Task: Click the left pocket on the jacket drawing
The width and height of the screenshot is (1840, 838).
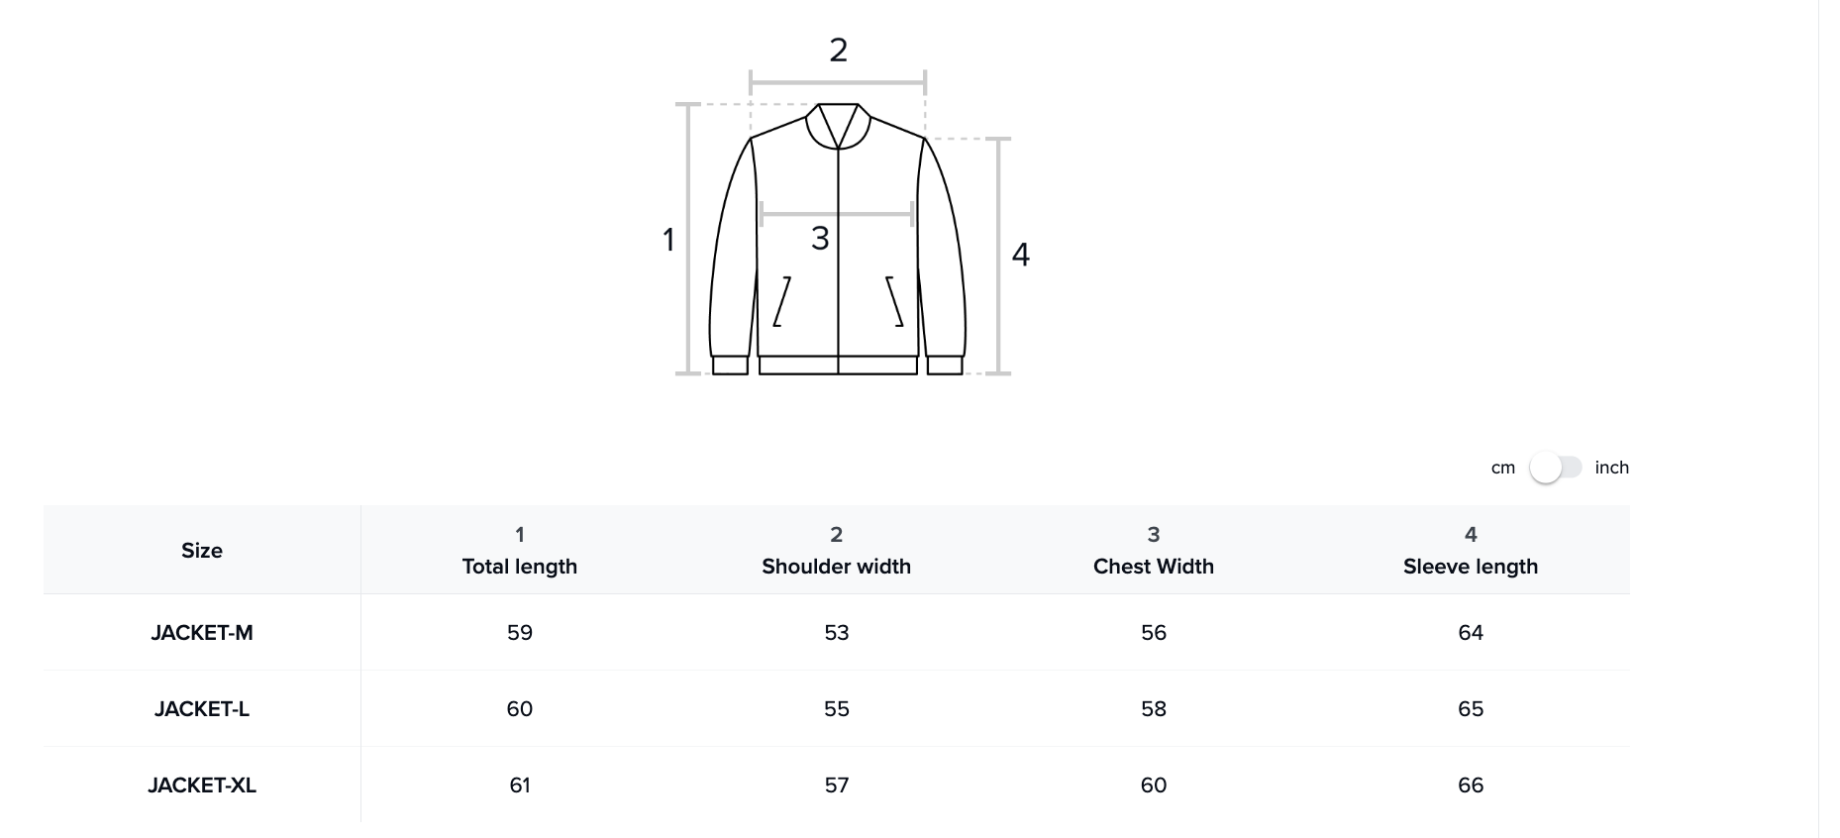Action: [x=781, y=302]
